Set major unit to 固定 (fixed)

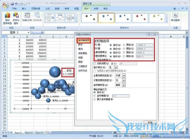pyautogui.click(x=124, y=53)
